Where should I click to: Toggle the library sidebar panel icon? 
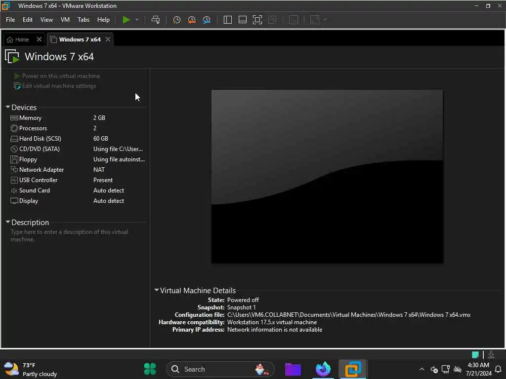[x=227, y=20]
